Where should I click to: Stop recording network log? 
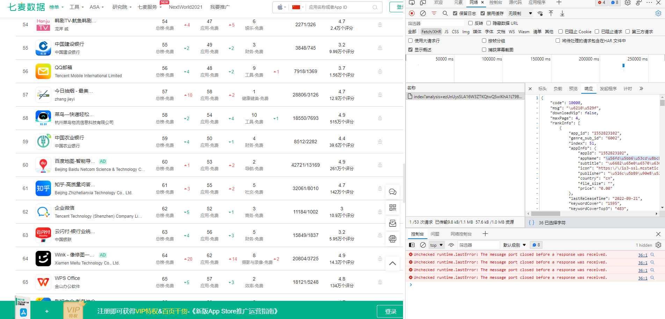click(x=412, y=13)
